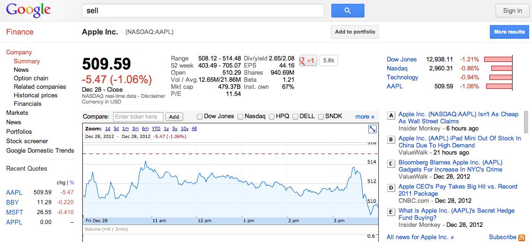Click Add to portfolio button
The height and width of the screenshot is (242, 532).
[355, 32]
